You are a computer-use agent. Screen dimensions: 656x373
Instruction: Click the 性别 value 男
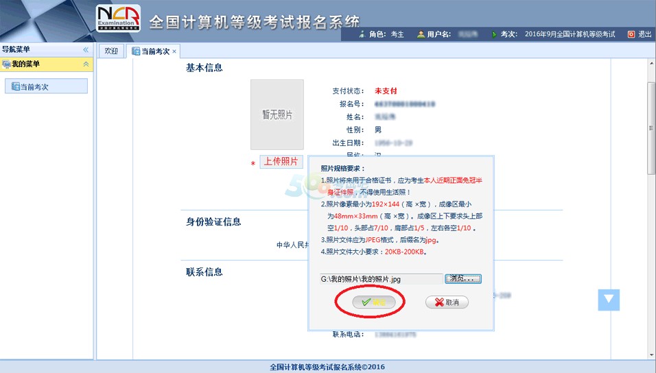378,130
